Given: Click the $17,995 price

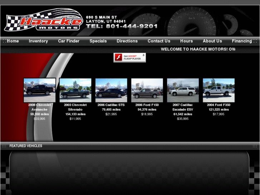Looking at the screenshot, I should click(x=219, y=114).
